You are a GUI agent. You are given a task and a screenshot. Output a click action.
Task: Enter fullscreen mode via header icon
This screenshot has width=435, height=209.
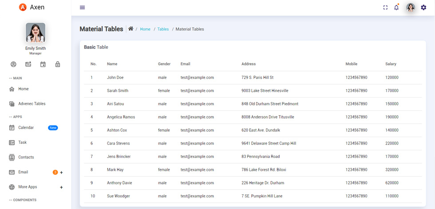click(x=385, y=8)
